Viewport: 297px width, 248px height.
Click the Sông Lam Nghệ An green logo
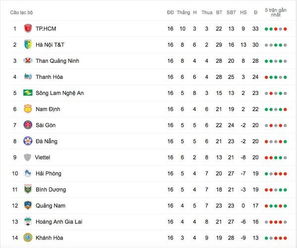pyautogui.click(x=28, y=93)
